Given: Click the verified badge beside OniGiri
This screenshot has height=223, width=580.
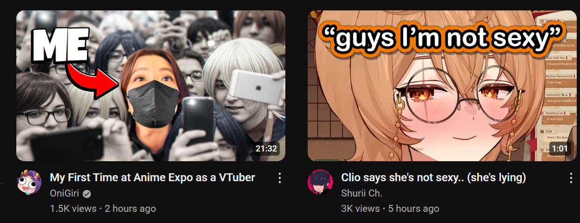Looking at the screenshot, I should 87,194.
